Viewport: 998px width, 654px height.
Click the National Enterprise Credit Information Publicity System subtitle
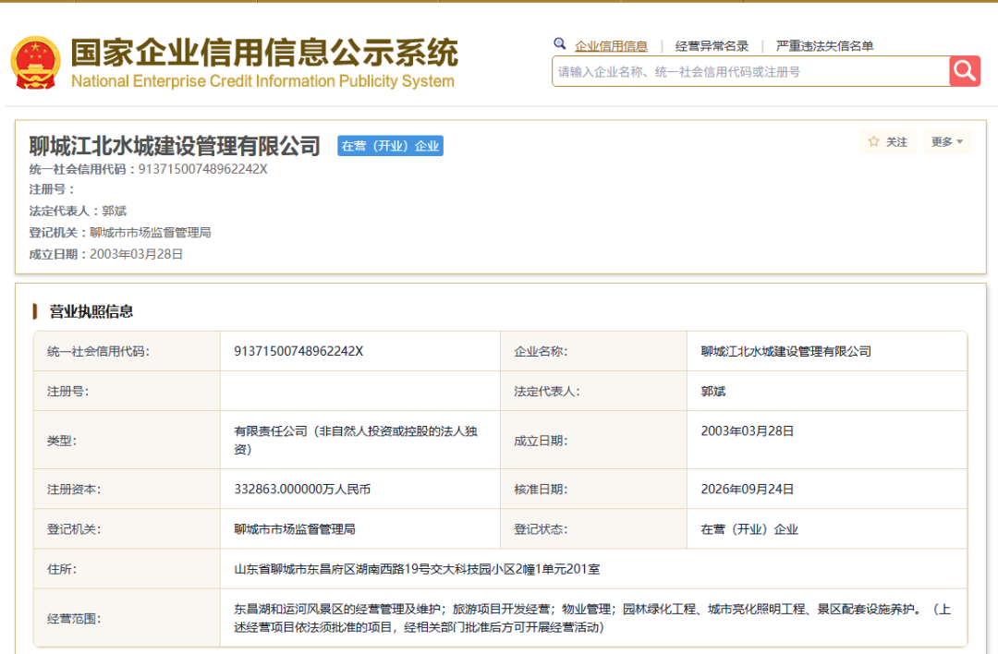(x=262, y=81)
